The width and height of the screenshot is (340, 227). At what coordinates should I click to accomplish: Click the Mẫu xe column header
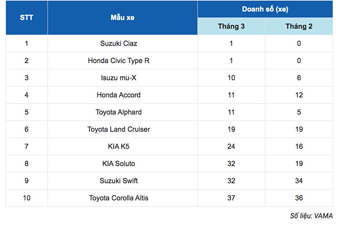click(x=122, y=18)
